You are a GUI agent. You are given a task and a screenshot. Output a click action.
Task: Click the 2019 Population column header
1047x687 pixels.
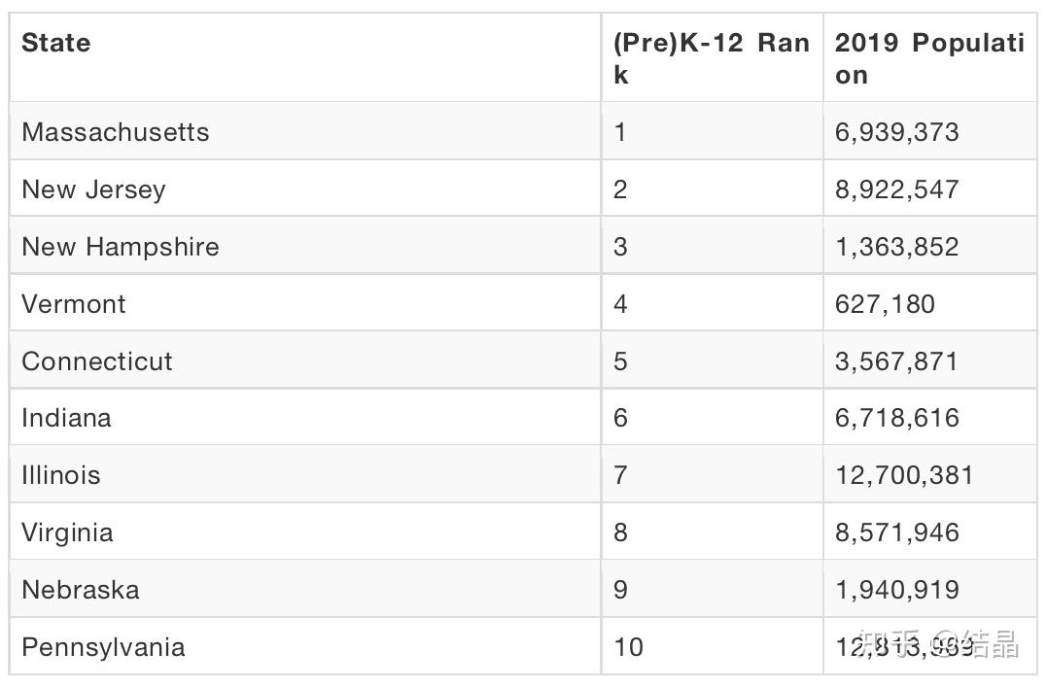[928, 58]
